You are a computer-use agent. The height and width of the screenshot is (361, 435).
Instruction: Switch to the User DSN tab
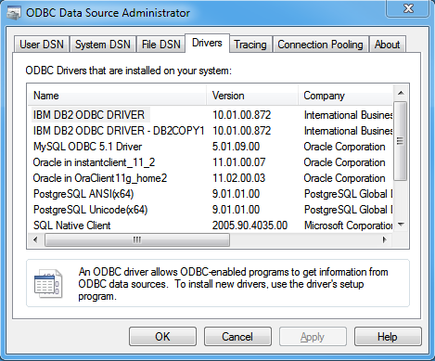(x=42, y=45)
